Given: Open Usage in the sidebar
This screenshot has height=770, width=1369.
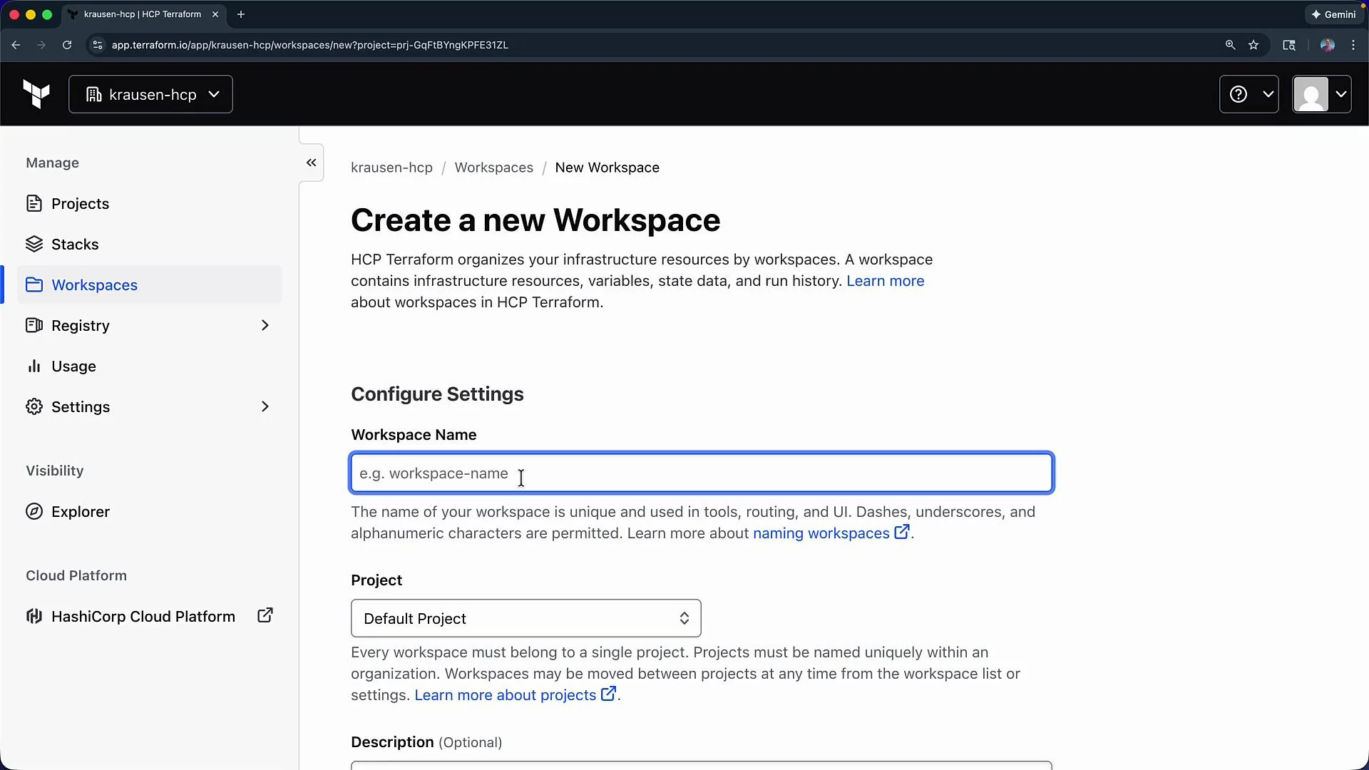Looking at the screenshot, I should [x=150, y=366].
